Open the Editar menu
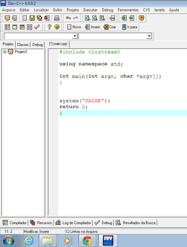Viewport: 187px width, 247px height. pos(25,10)
